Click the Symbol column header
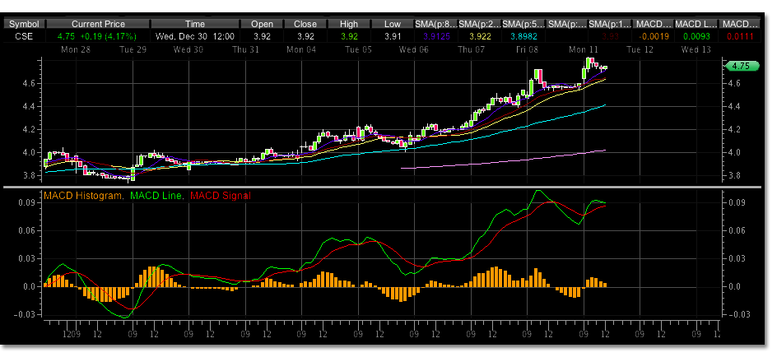This screenshot has height=357, width=777. point(24,25)
